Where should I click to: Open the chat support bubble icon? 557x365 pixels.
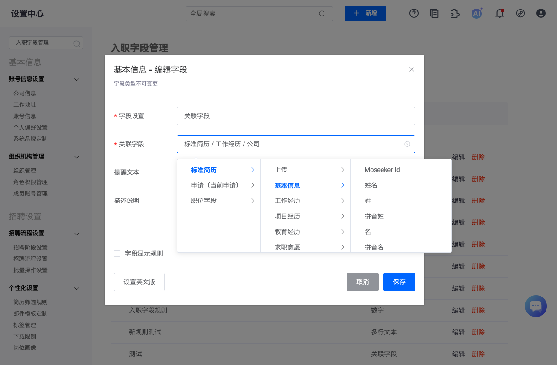536,306
